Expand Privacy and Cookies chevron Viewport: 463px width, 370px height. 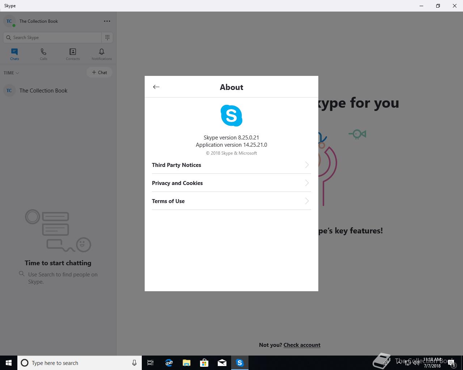click(307, 183)
